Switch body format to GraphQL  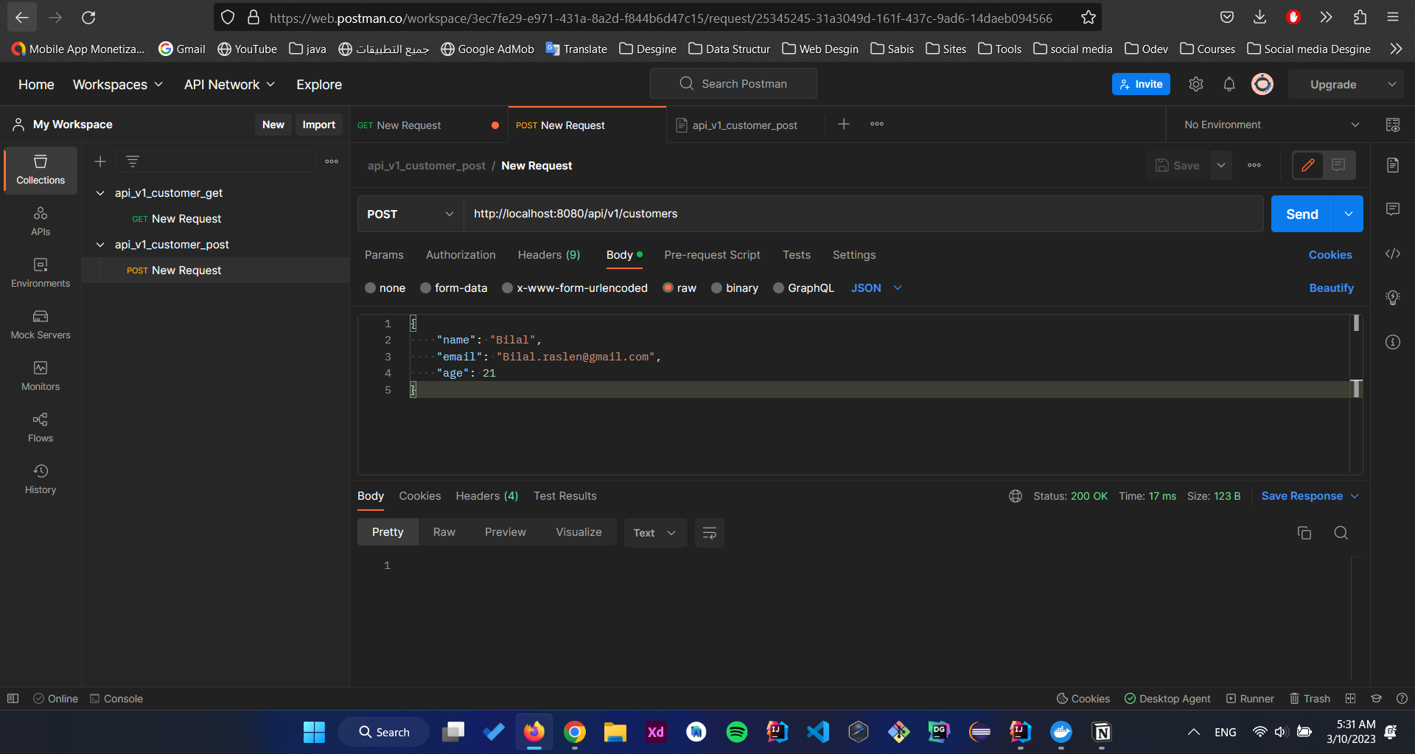click(803, 287)
